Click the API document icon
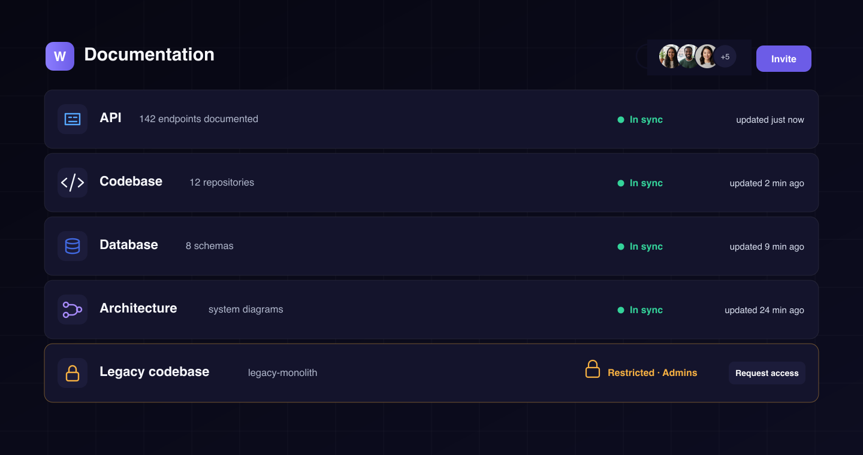 (73, 119)
